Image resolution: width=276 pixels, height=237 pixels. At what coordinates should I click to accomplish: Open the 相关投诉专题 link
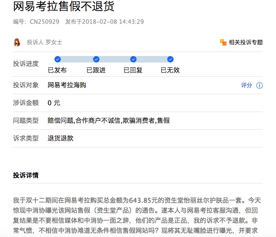pyautogui.click(x=246, y=42)
